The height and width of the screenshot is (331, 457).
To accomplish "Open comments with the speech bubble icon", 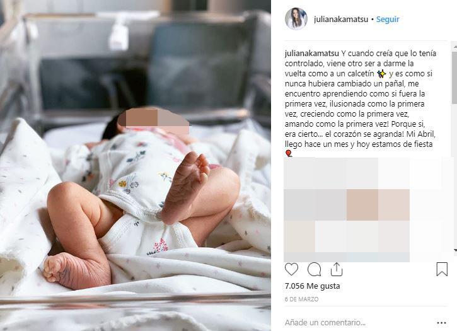I will click(x=314, y=269).
